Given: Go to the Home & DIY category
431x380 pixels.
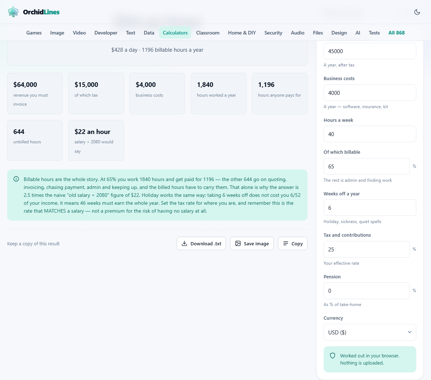Looking at the screenshot, I should [x=242, y=33].
